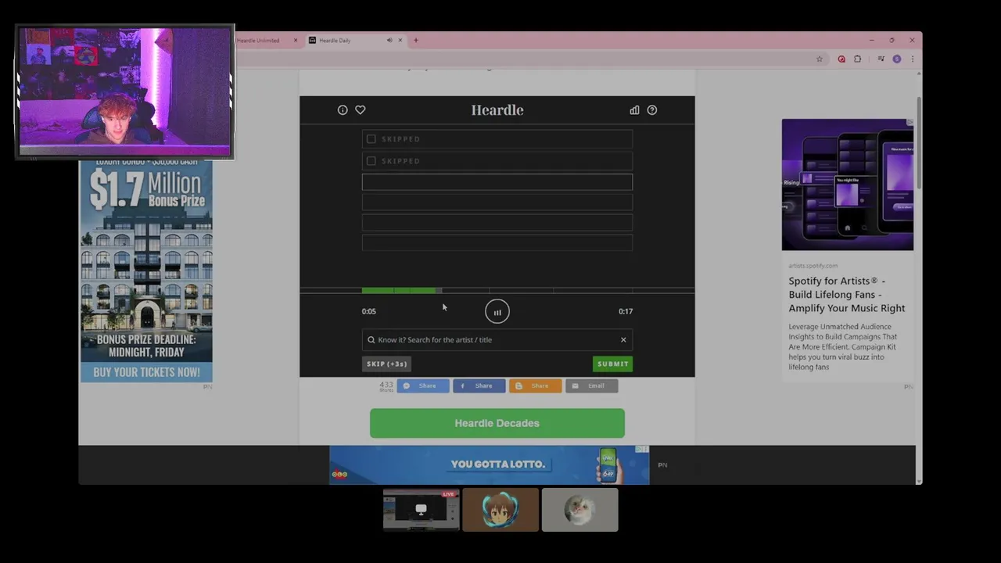Mute the Heardle Daily tab speaker icon
Screen dimensions: 1001x563
pos(389,41)
